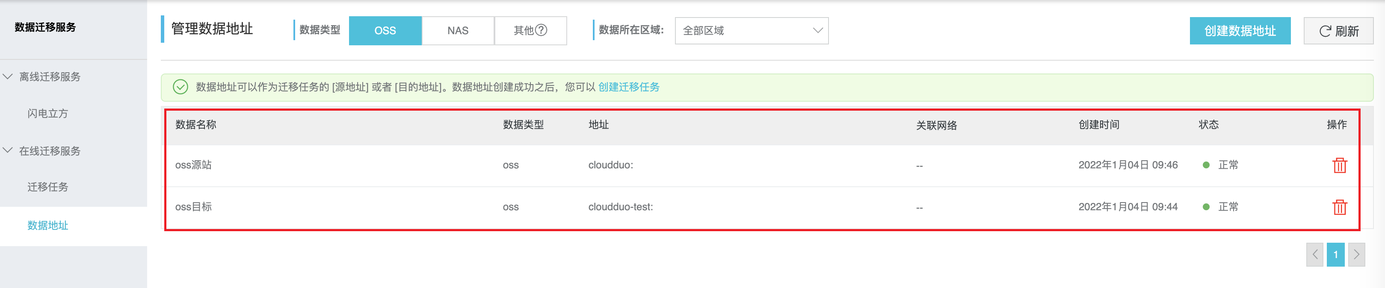
Task: Delete the oss源站 data address
Action: [1339, 165]
